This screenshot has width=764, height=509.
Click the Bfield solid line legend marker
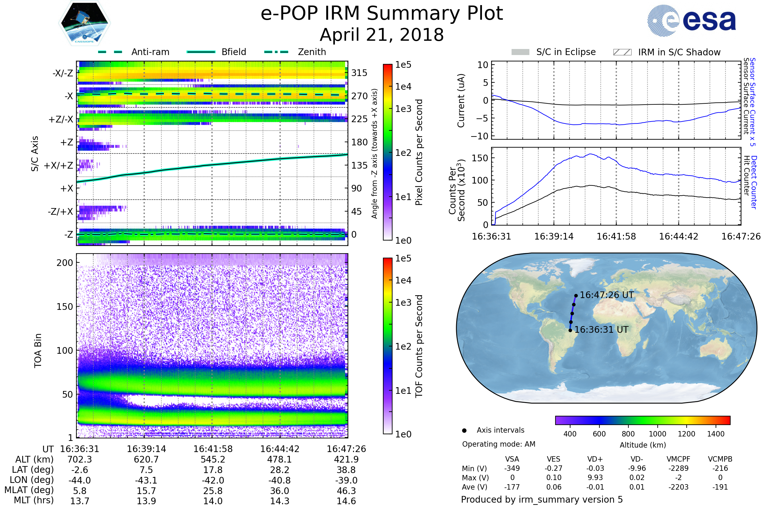201,52
